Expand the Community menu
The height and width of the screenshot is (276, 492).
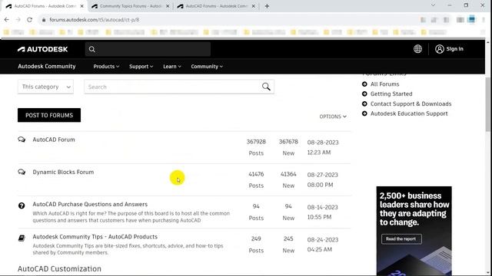207,67
